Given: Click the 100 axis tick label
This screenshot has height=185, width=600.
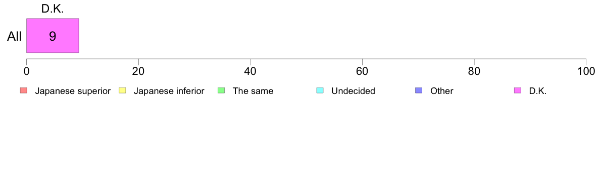Looking at the screenshot, I should [x=586, y=71].
